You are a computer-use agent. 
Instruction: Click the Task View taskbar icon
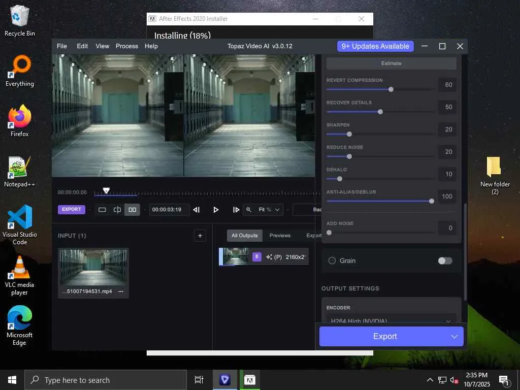(199, 380)
